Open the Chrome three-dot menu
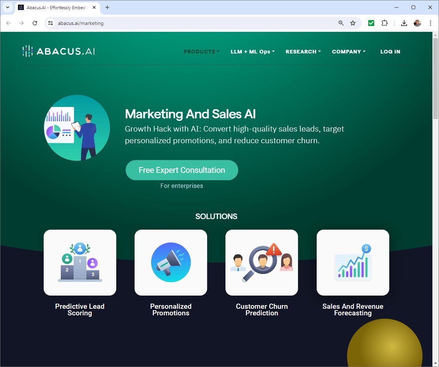Image resolution: width=439 pixels, height=367 pixels. coord(430,23)
